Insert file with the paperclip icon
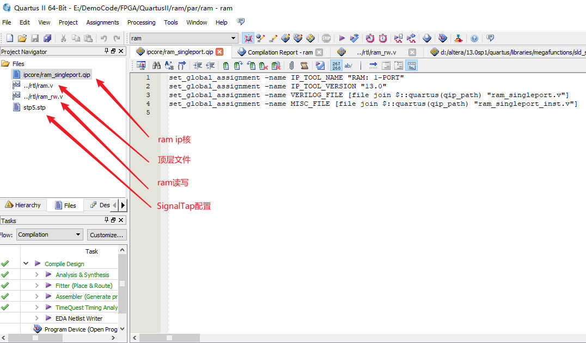 pos(291,66)
